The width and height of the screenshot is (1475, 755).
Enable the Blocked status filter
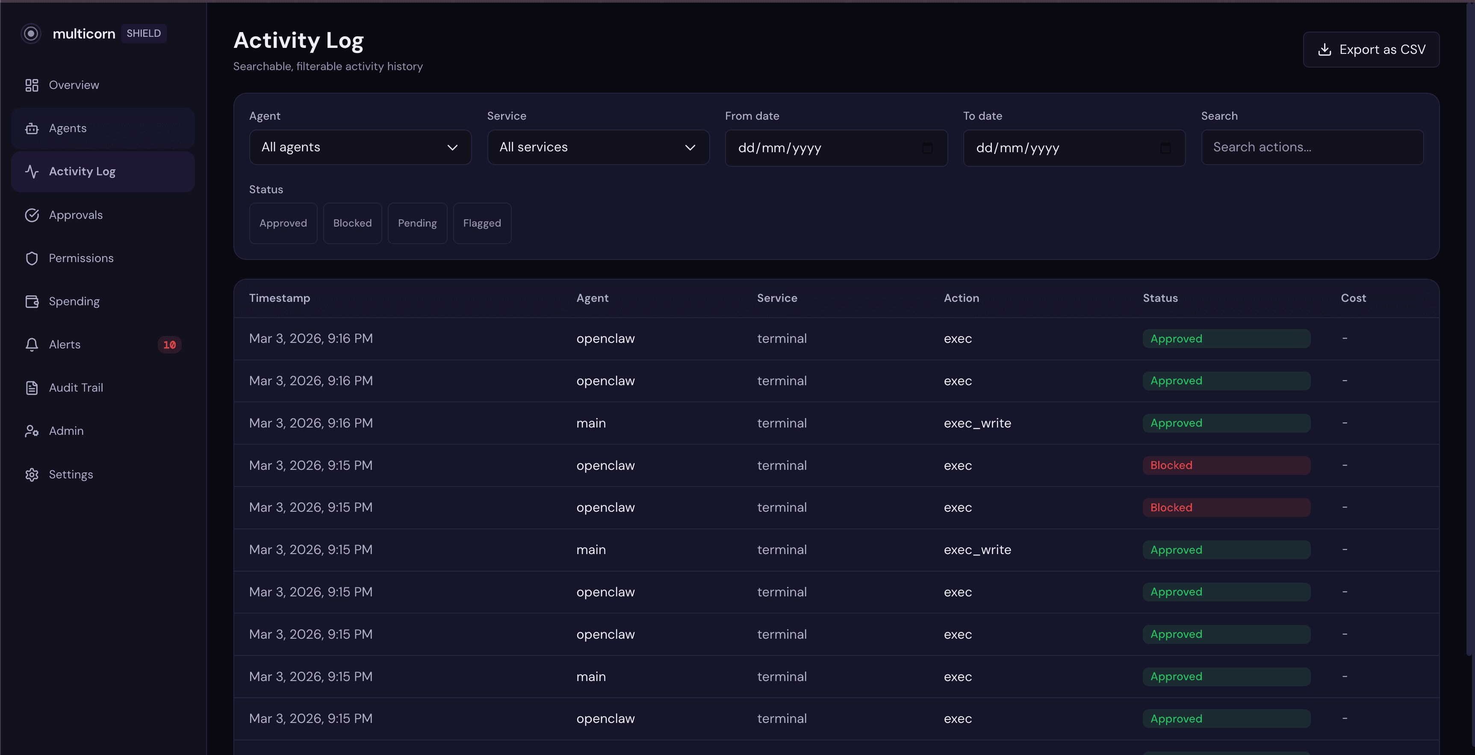(352, 223)
